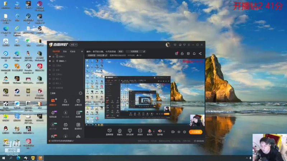Click the skin shirt icon in title bar

coord(184,45)
